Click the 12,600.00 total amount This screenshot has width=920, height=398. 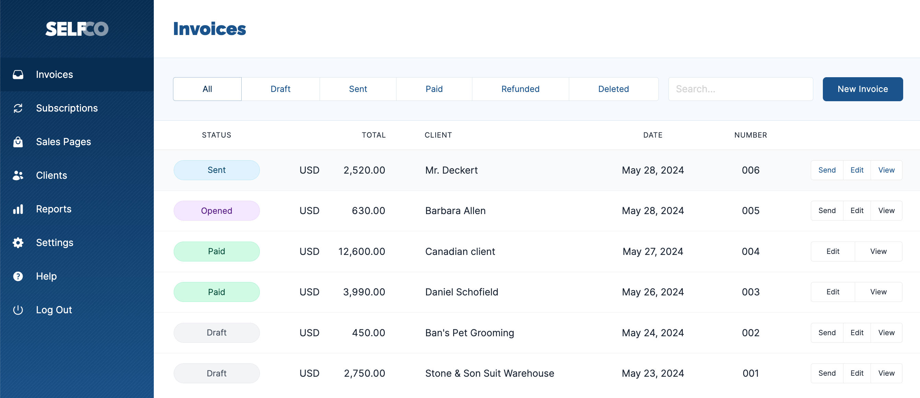click(362, 251)
